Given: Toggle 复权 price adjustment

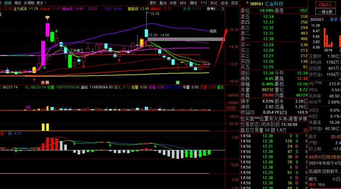Looking at the screenshot, I should point(153,3).
